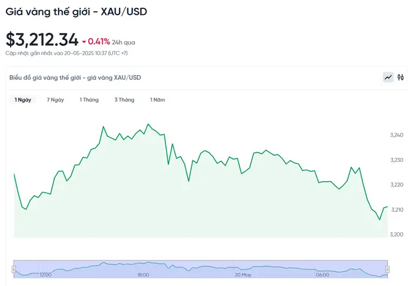Image resolution: width=408 pixels, height=286 pixels.
Task: Click the $3,212.34 current price
Action: 42,39
